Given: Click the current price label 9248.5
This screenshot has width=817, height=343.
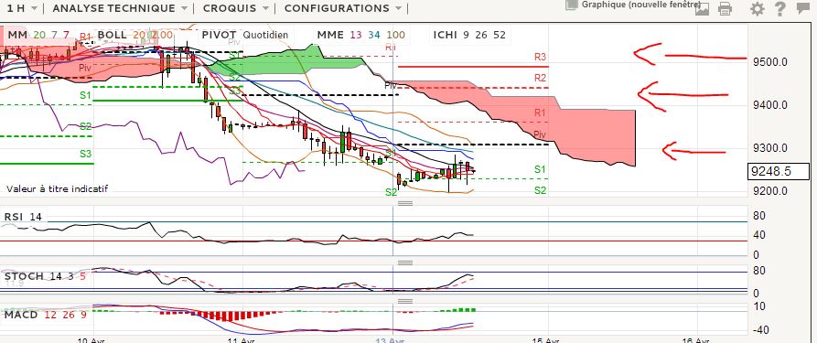Looking at the screenshot, I should (779, 171).
